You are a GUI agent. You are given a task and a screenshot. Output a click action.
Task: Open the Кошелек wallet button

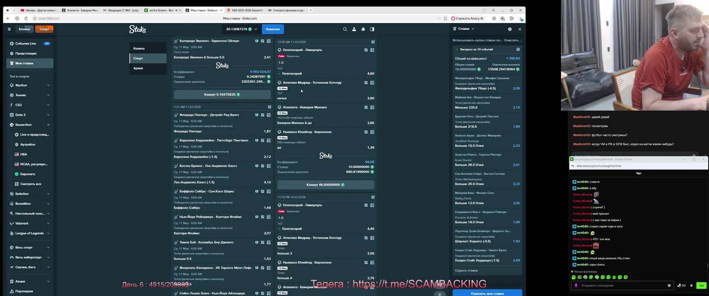pos(273,29)
